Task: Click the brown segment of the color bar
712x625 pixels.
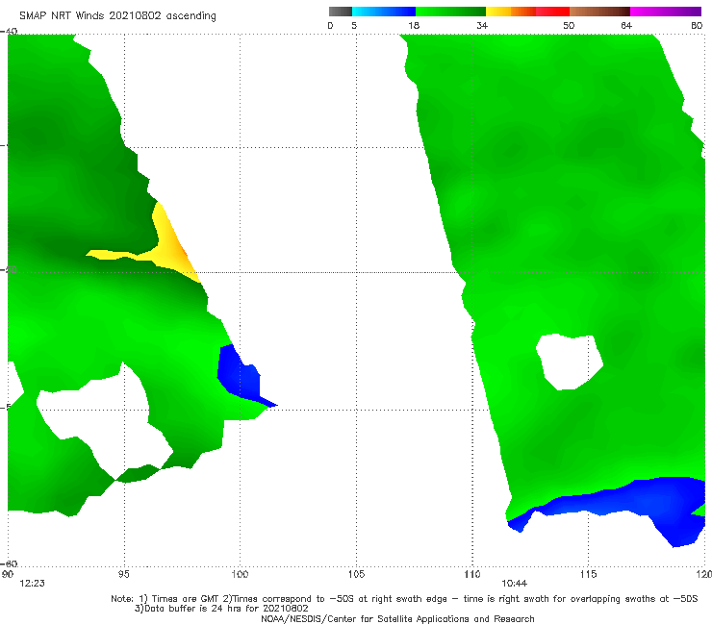Action: [599, 12]
